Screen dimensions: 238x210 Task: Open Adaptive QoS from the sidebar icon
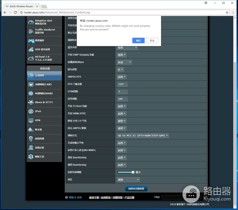coord(31,22)
